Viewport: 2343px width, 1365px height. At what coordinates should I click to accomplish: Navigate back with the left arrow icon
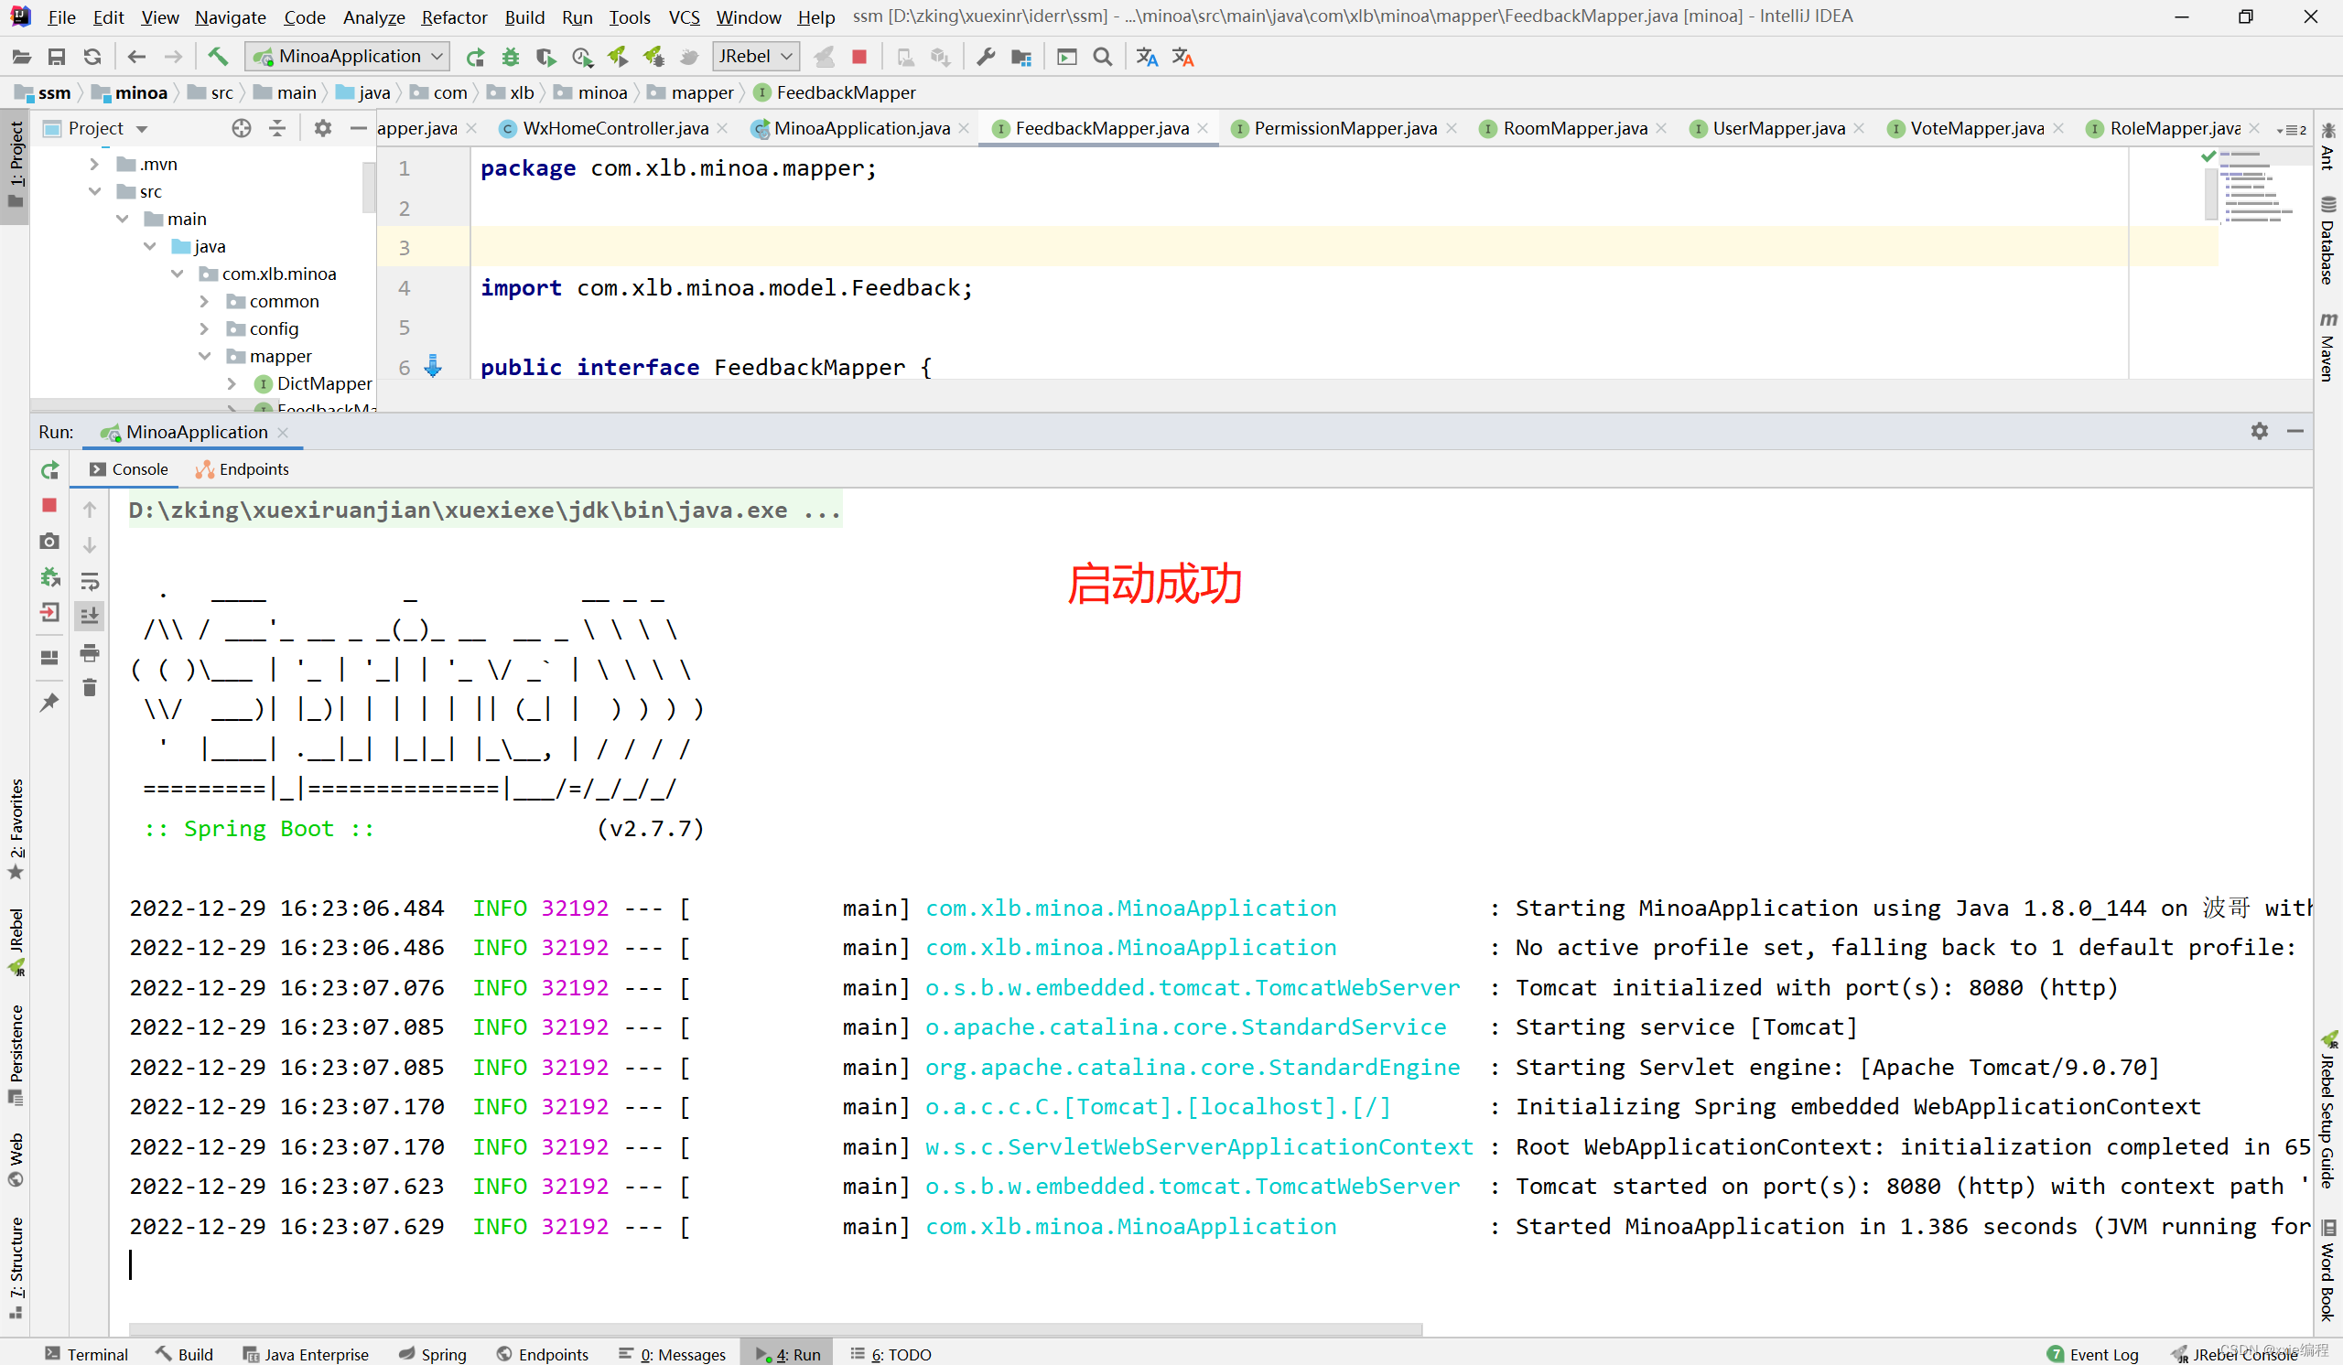(136, 57)
